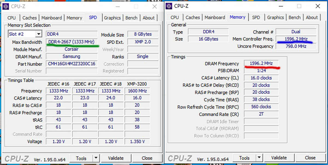The height and width of the screenshot is (165, 328).
Task: Select Memory tab in left window
Action: point(74,18)
